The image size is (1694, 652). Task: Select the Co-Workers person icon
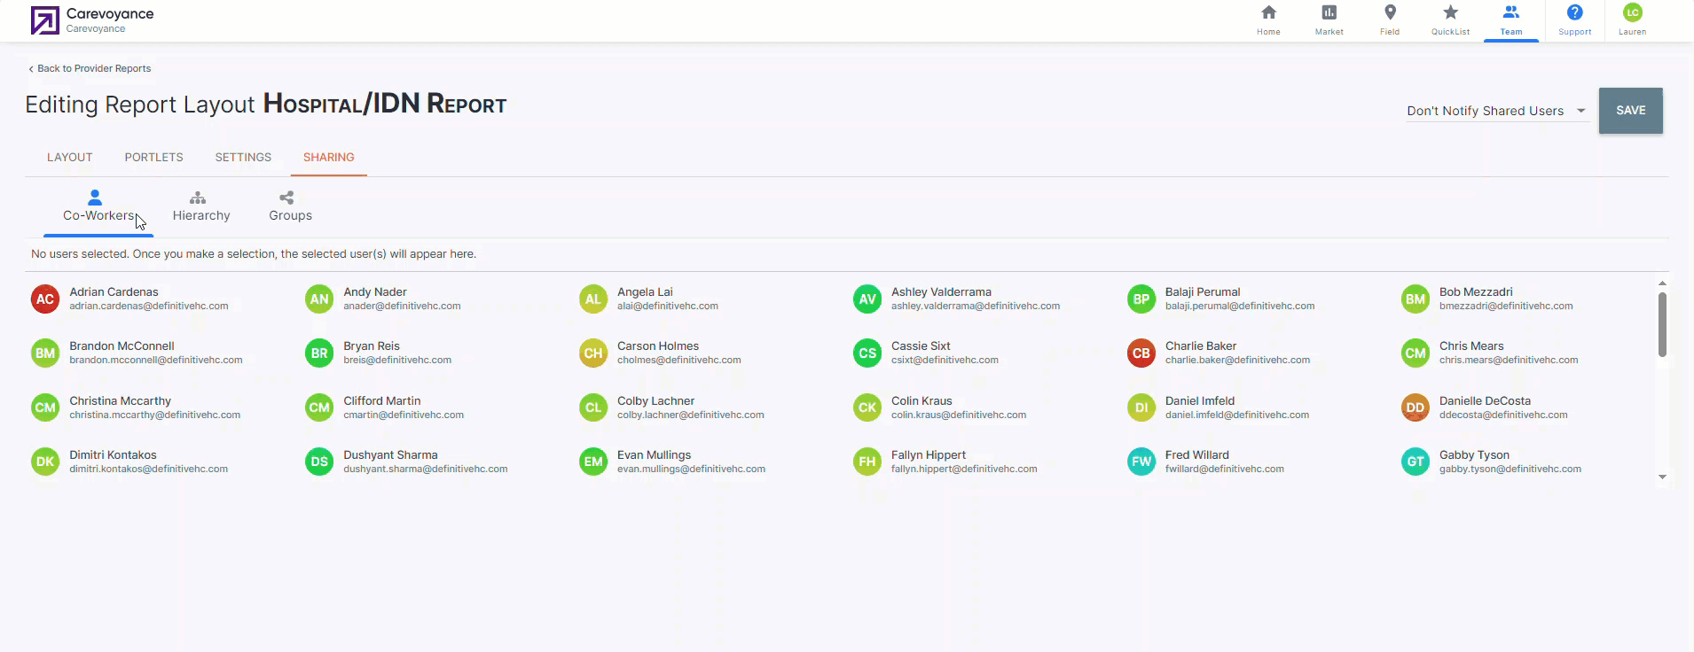[x=95, y=198]
